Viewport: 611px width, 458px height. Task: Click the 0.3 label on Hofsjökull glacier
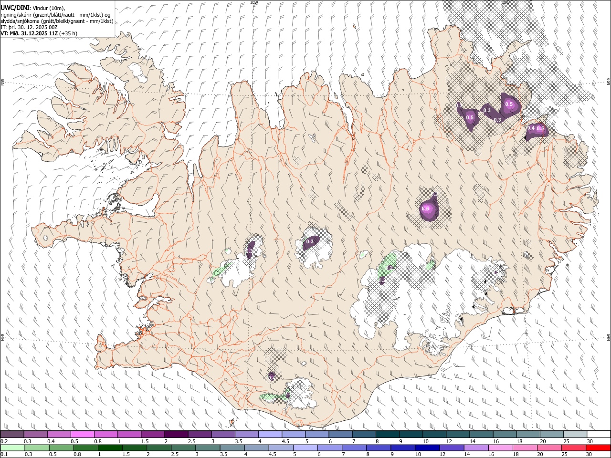[310, 241]
